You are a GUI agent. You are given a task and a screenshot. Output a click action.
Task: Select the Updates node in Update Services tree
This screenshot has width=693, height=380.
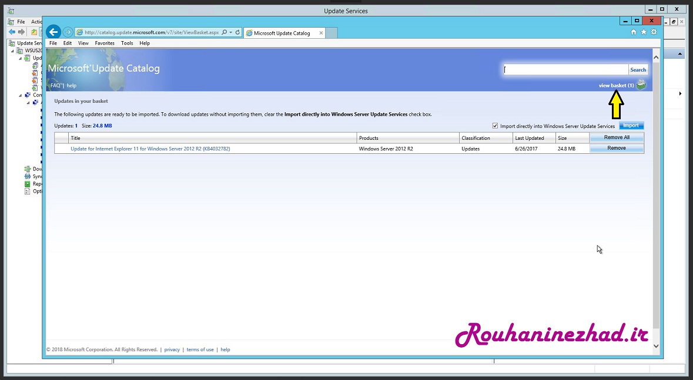coord(33,58)
